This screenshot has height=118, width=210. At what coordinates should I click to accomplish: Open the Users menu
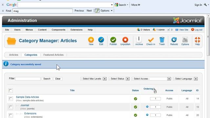(x=17, y=30)
